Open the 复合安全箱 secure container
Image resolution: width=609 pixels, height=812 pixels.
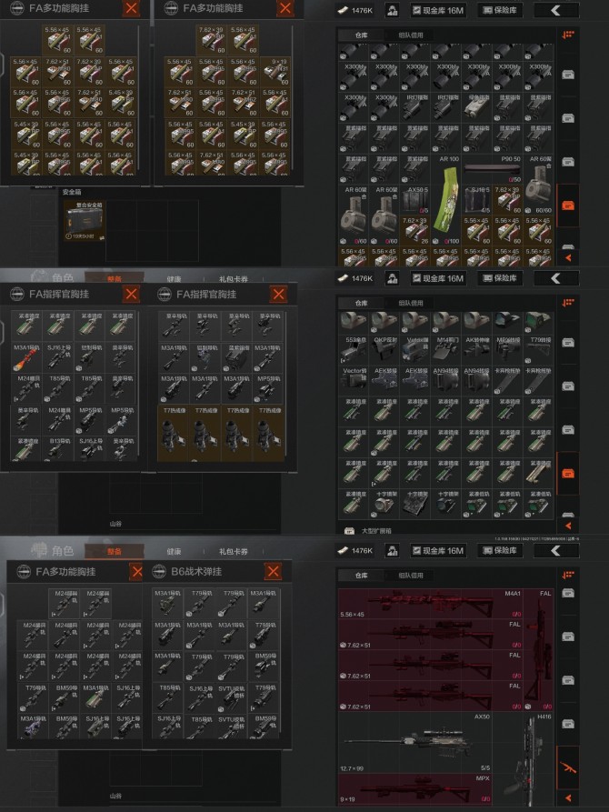tap(85, 221)
